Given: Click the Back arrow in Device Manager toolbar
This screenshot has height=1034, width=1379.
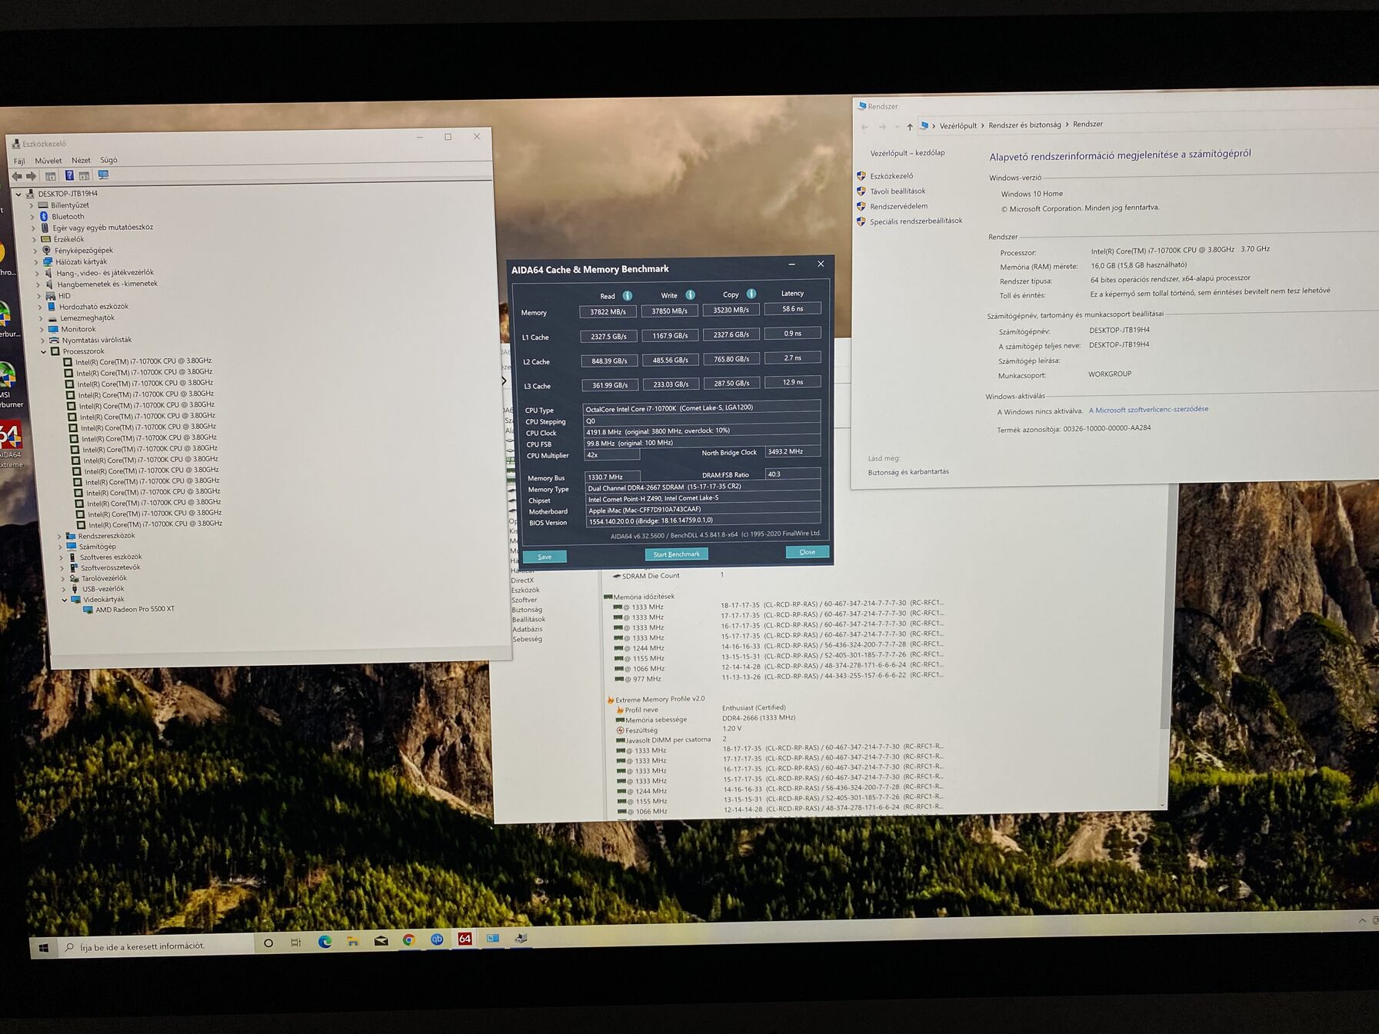Looking at the screenshot, I should [17, 176].
